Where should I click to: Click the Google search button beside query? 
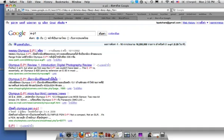[102, 34]
